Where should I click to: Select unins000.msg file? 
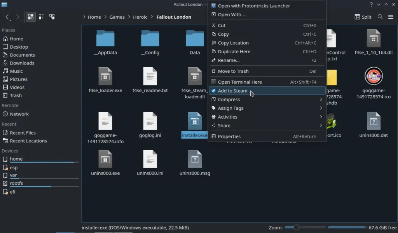point(195,163)
